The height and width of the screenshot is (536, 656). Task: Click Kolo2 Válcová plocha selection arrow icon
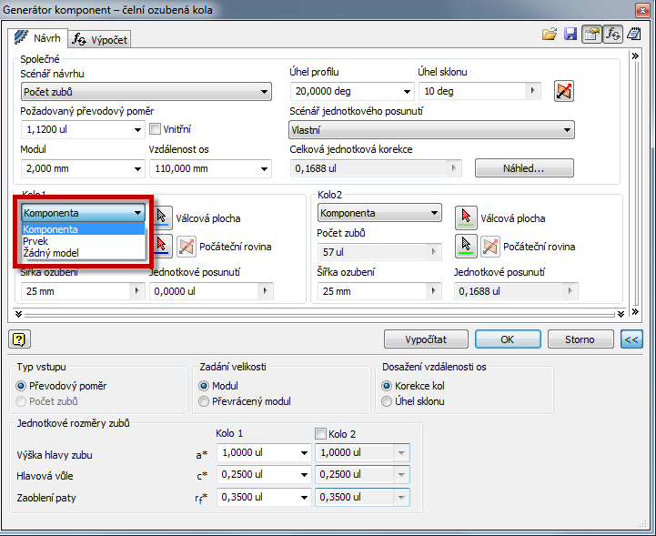click(466, 217)
